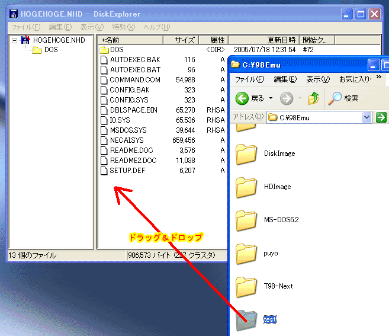This screenshot has height=336, width=389.
Task: Expand the address bar dropdown list
Action: [367, 117]
